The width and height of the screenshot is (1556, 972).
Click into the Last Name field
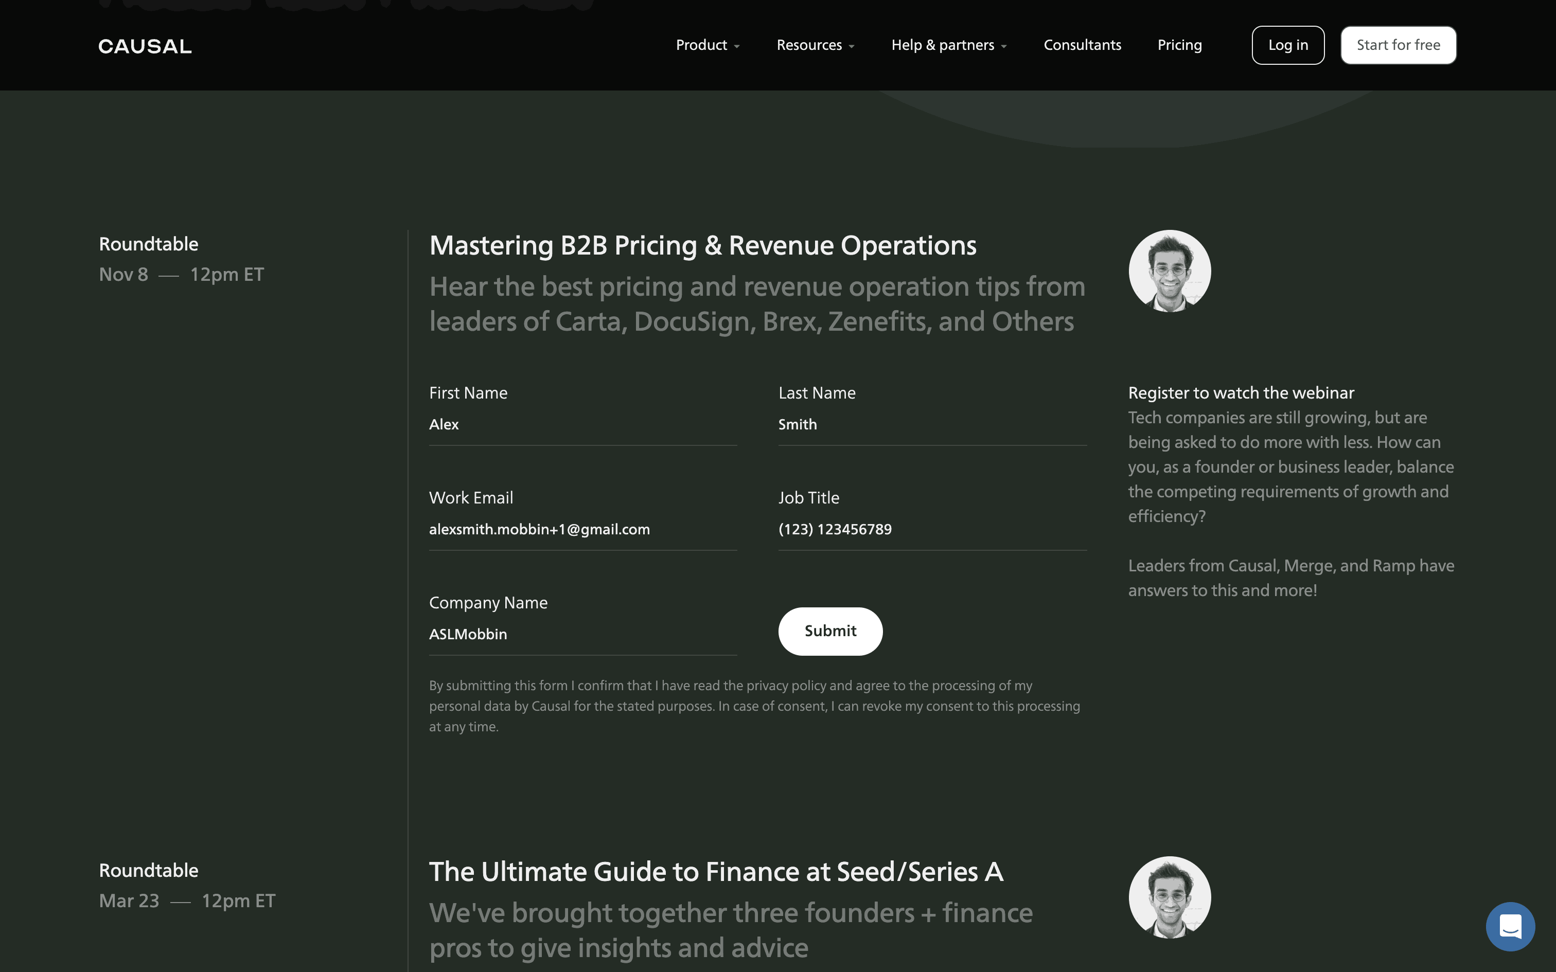(x=931, y=425)
